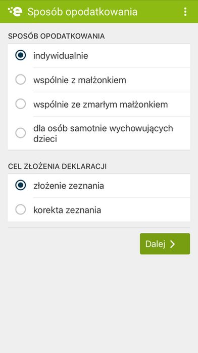Click the word 'Dalej' on green button
The image size is (198, 353).
(x=155, y=244)
